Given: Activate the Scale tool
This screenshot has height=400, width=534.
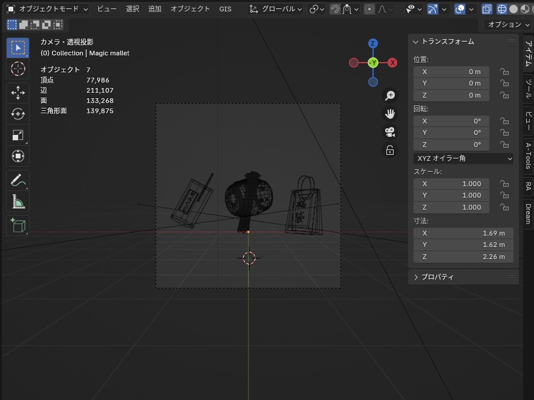Looking at the screenshot, I should 17,135.
